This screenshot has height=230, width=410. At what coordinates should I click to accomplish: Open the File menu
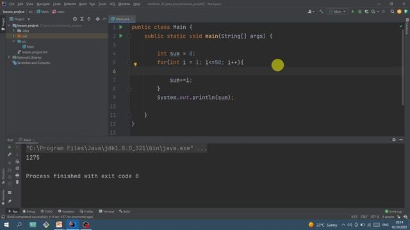pos(12,4)
